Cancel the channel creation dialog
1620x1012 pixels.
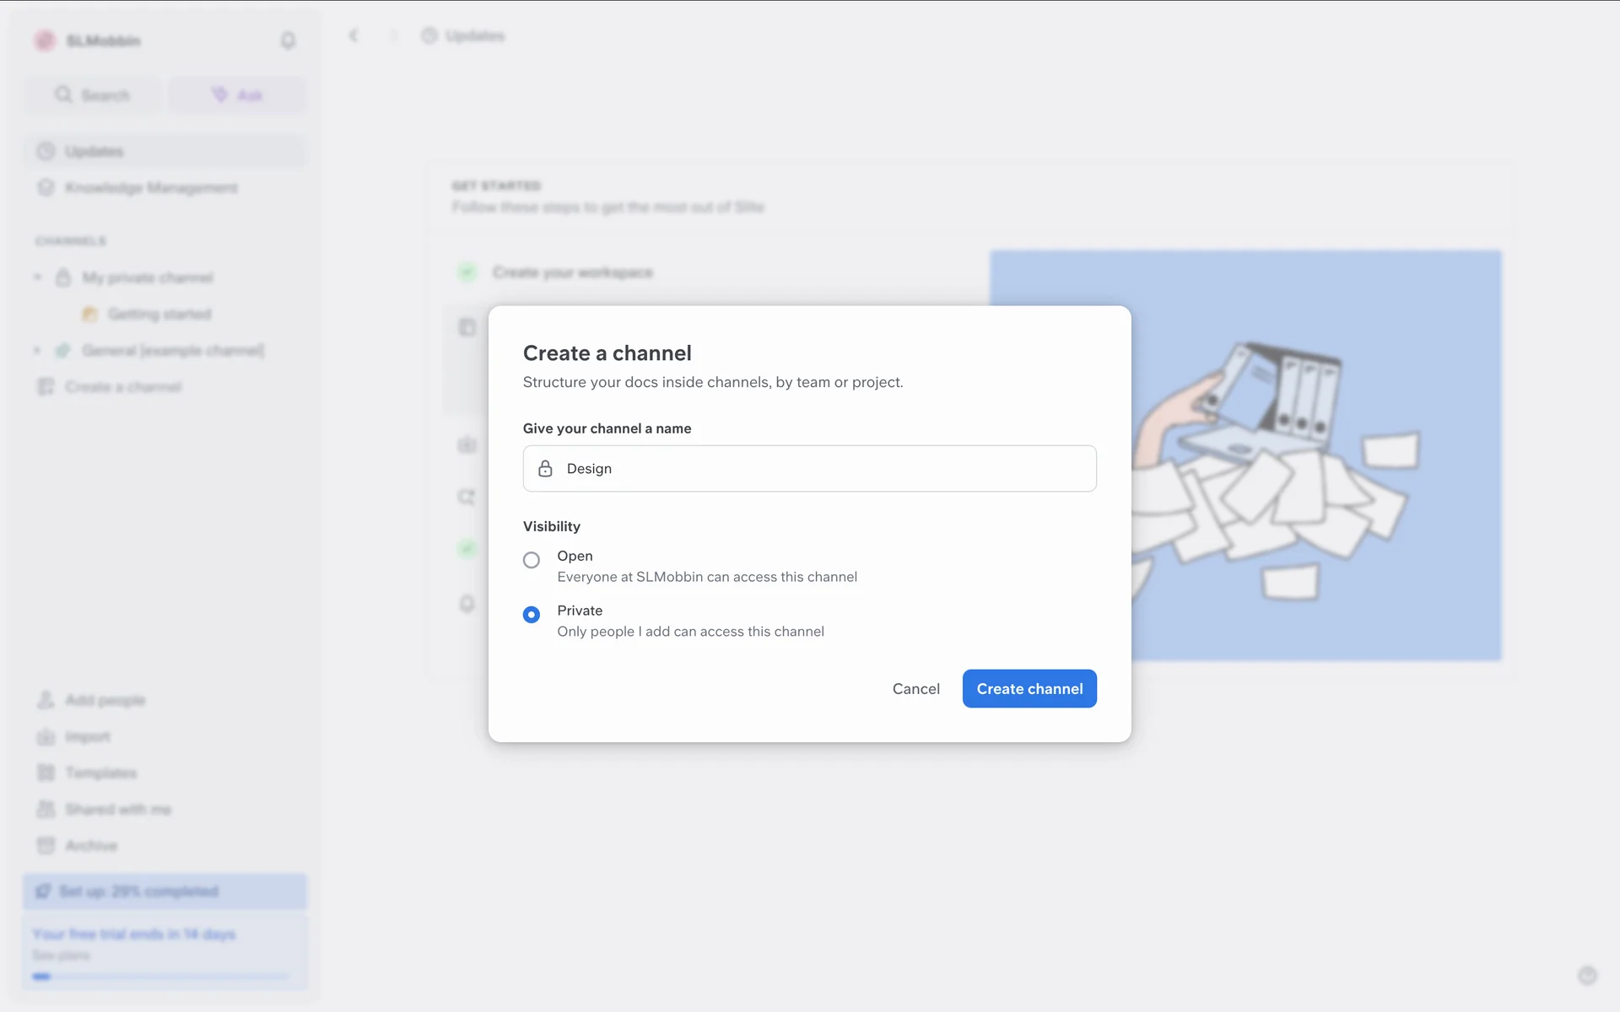pos(915,689)
